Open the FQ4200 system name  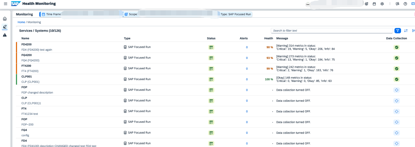(x=26, y=55)
